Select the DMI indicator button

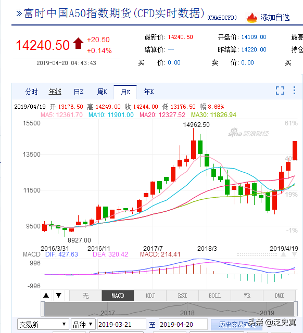pyautogui.click(x=279, y=296)
